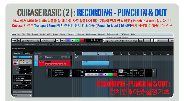
Task: Select the Mute X tool in toolbar
Action: 120,41
